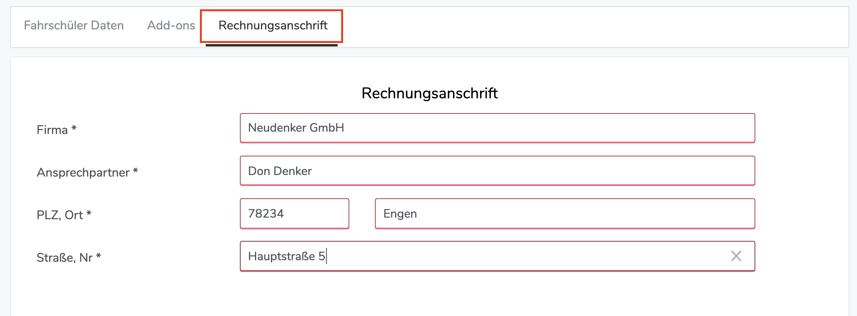Click the Firma * label
857x316 pixels.
pyautogui.click(x=57, y=130)
